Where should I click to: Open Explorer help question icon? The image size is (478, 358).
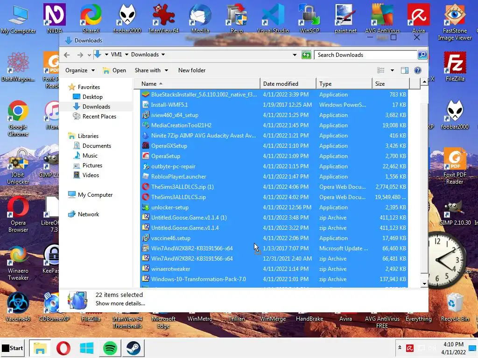(418, 70)
